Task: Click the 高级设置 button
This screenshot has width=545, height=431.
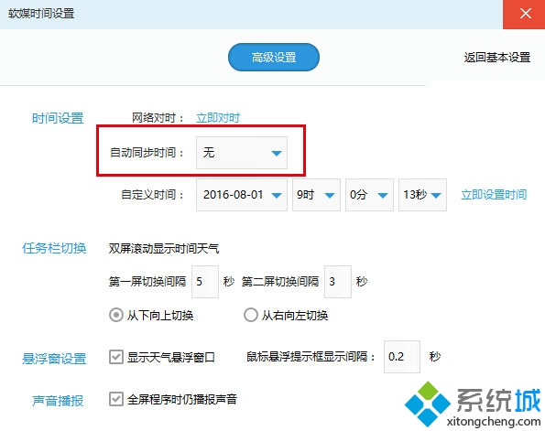Action: pos(274,58)
